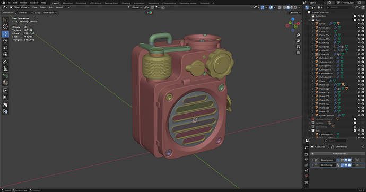Pin the properties editor context
366x192 pixels.
363,147
